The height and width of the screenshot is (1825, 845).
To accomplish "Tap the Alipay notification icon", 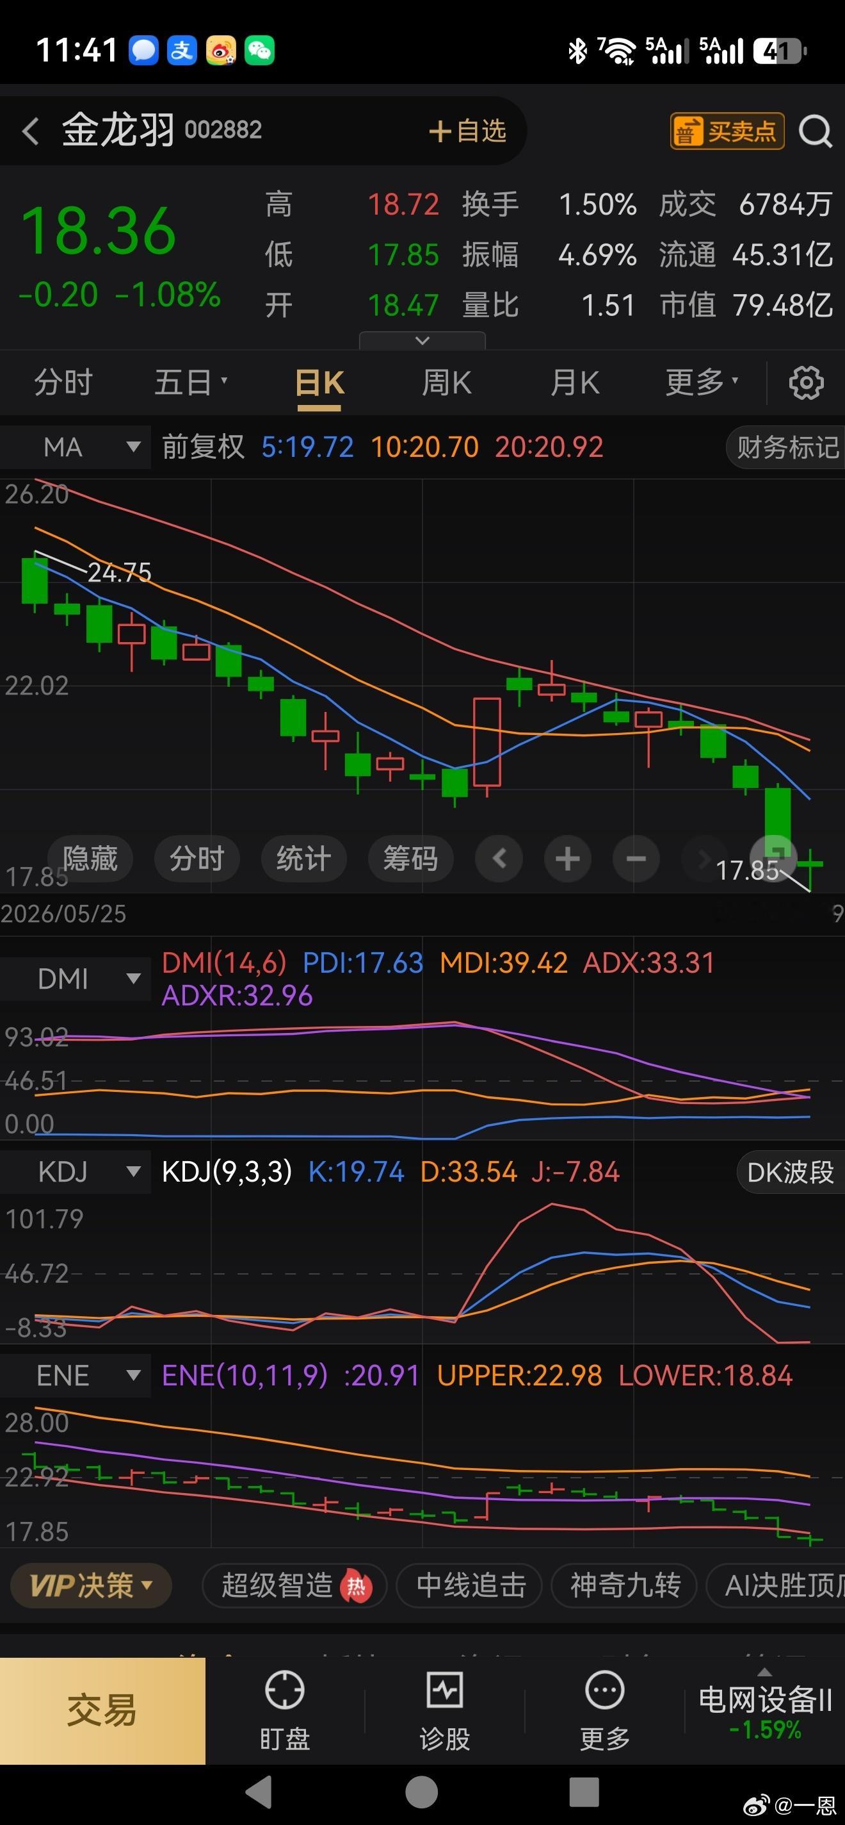I will 182,50.
